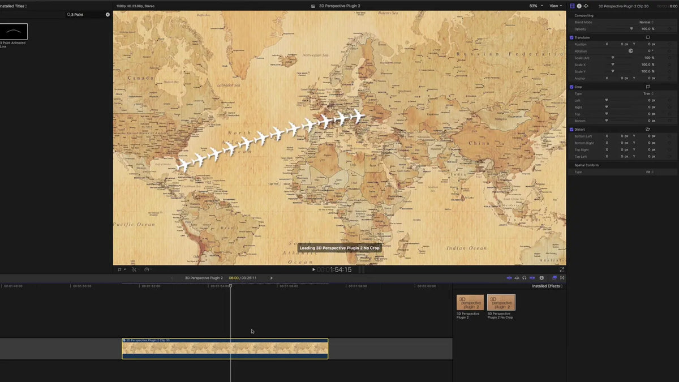Open the 83% viewer zoom dropdown

pyautogui.click(x=536, y=6)
